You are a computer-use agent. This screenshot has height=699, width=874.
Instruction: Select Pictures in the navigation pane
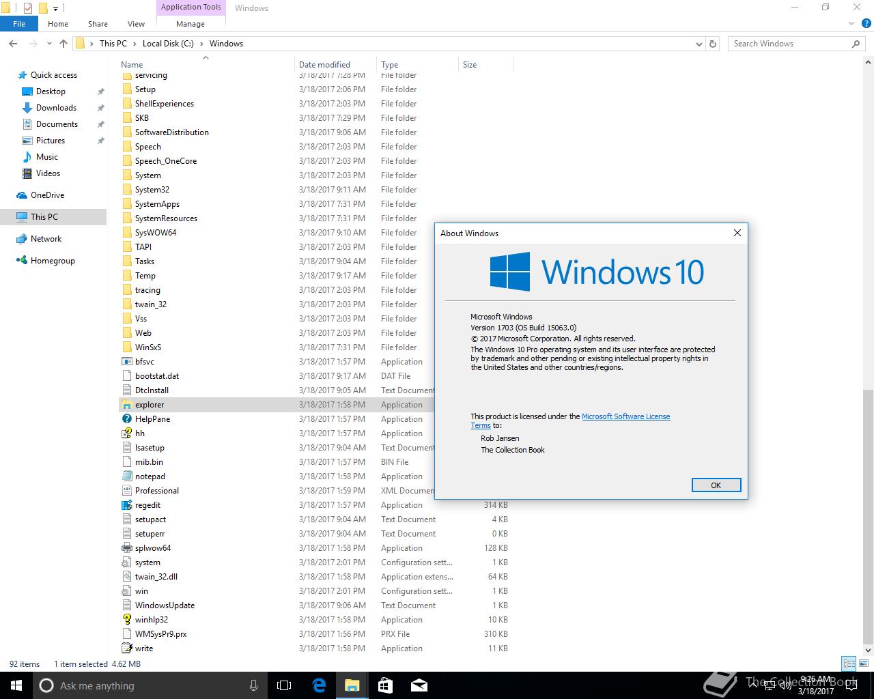click(x=51, y=141)
